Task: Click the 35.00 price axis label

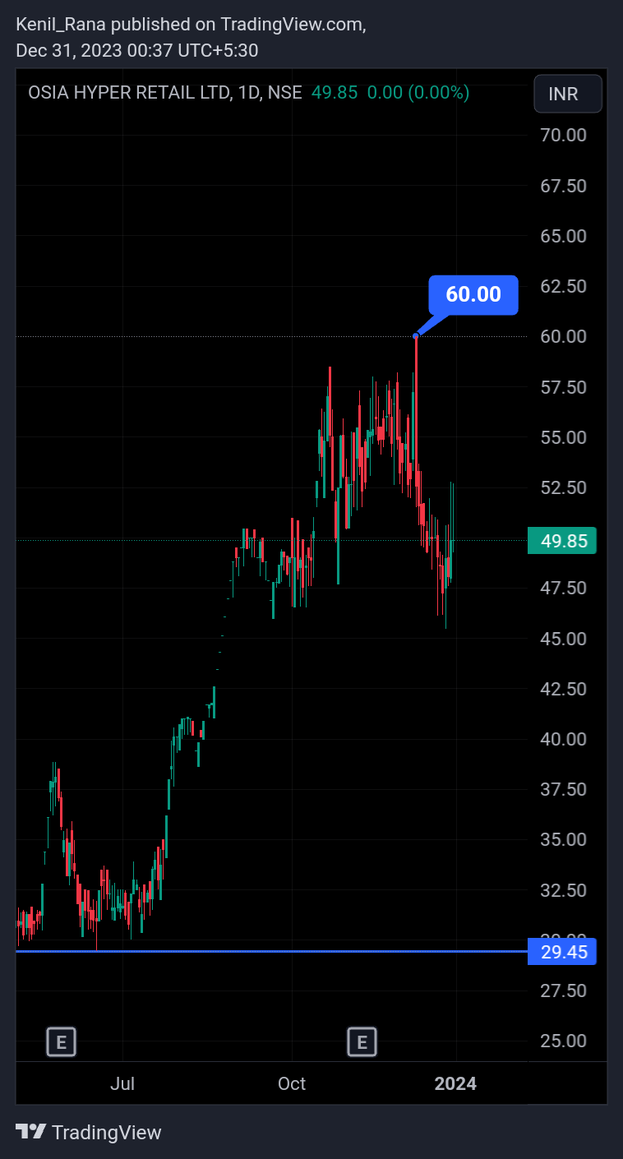Action: pyautogui.click(x=563, y=840)
